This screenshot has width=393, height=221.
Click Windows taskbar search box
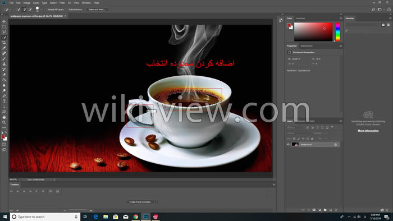click(45, 217)
